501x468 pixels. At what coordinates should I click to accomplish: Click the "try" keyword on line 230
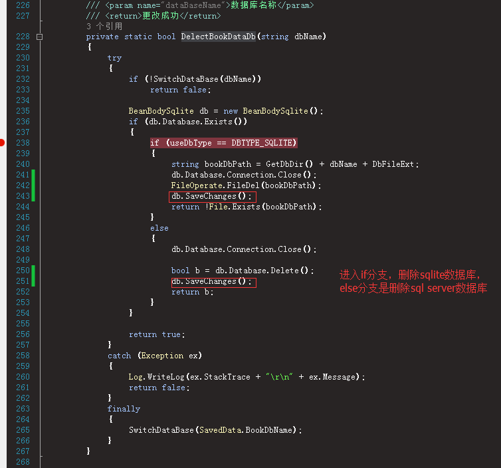[114, 58]
